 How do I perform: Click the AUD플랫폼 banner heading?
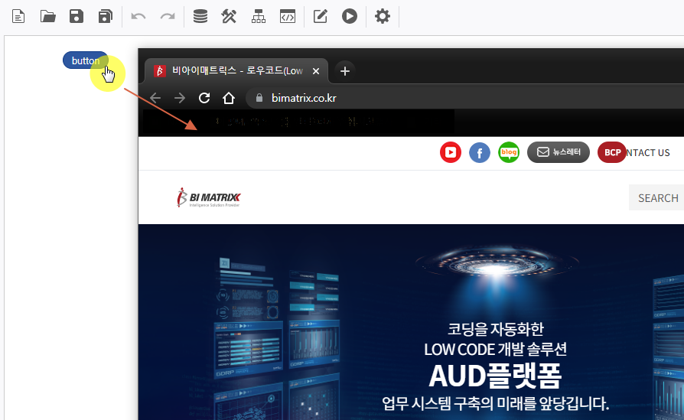tap(495, 376)
